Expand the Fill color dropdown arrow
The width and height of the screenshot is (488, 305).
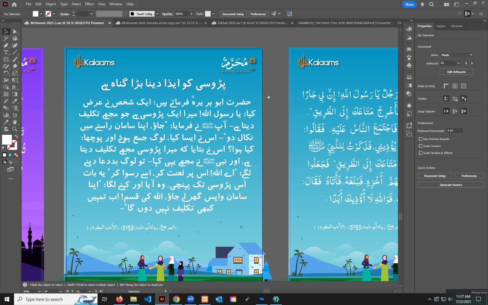[41, 14]
